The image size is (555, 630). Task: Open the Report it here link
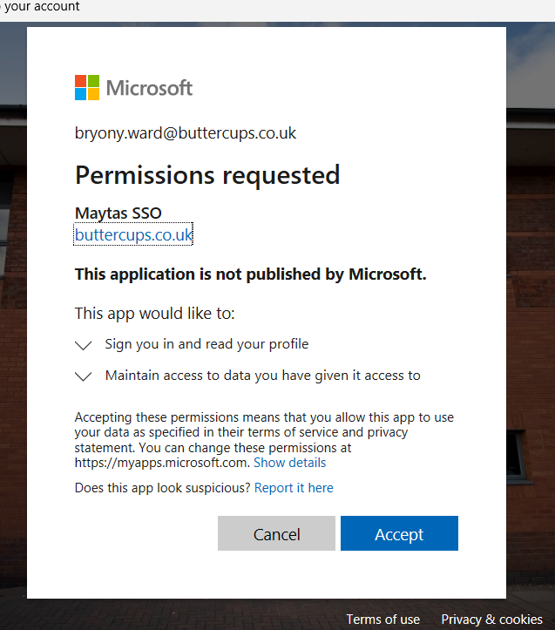pos(294,488)
